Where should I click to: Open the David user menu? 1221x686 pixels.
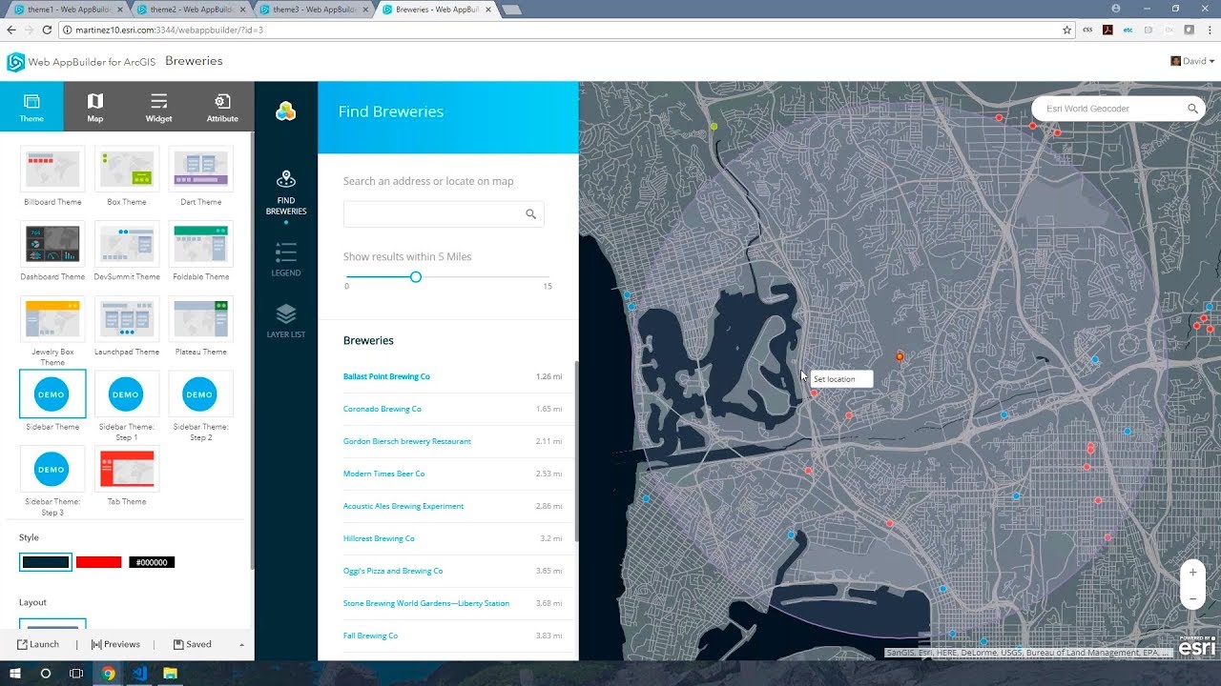point(1192,61)
